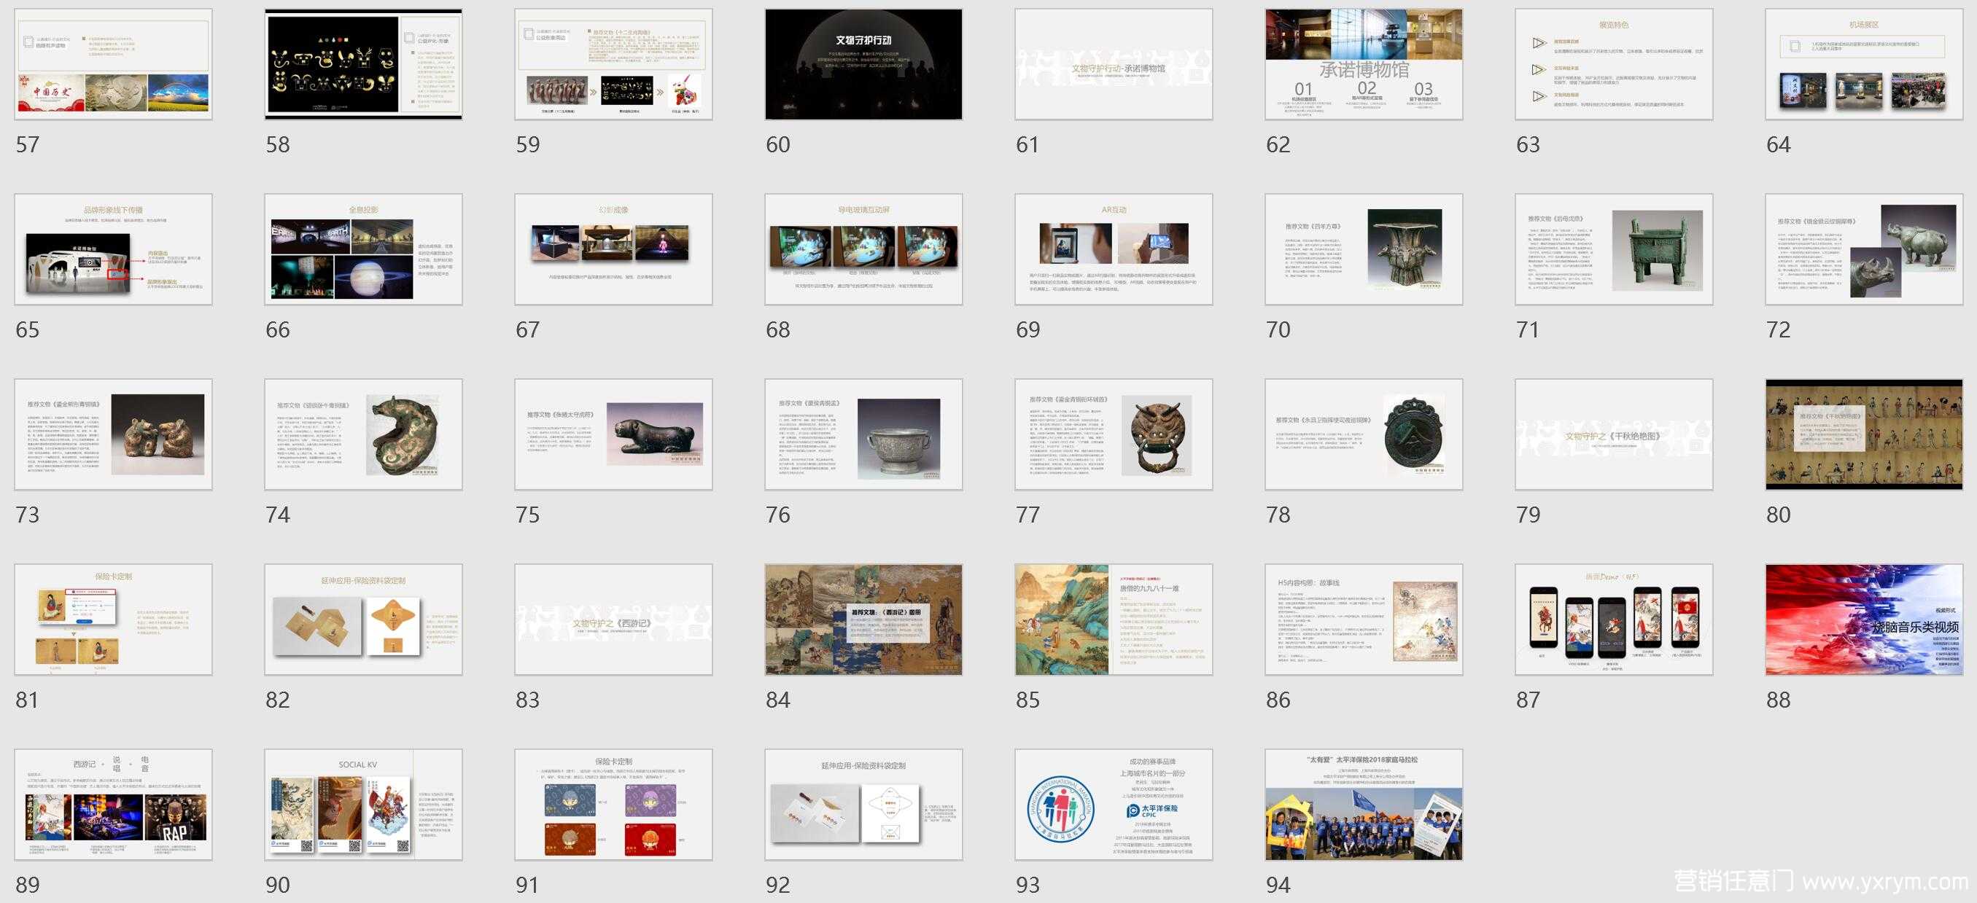Image resolution: width=1977 pixels, height=903 pixels.
Task: Click slide number label 72
Action: click(1779, 329)
